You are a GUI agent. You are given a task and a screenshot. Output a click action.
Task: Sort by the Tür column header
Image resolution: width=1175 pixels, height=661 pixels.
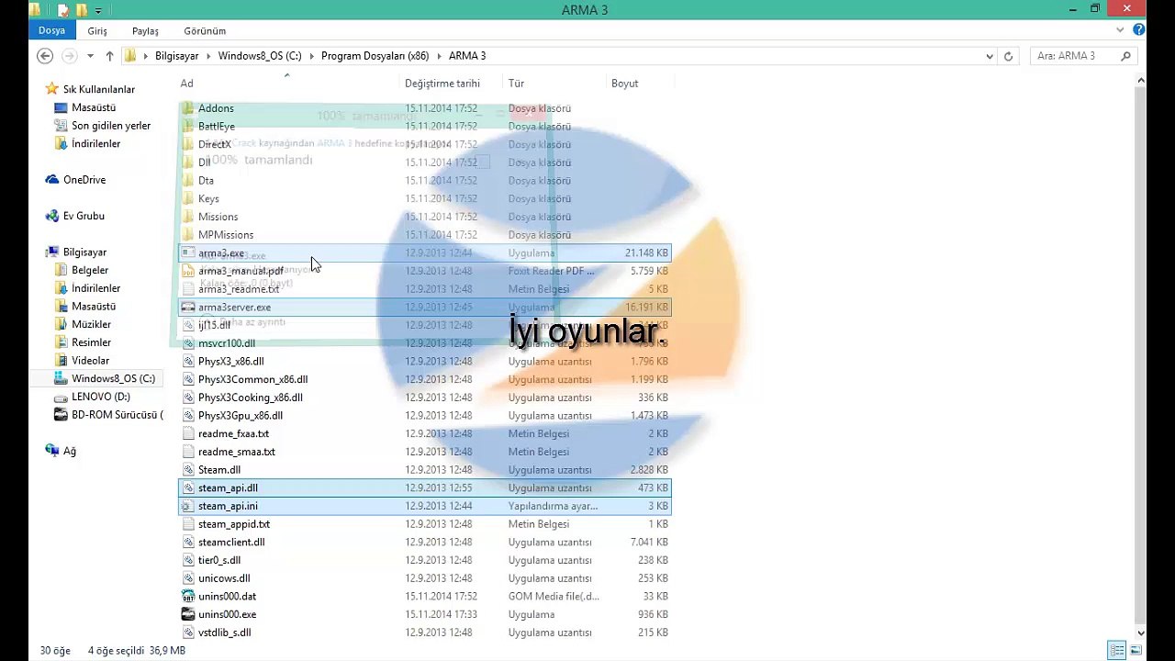coord(516,84)
